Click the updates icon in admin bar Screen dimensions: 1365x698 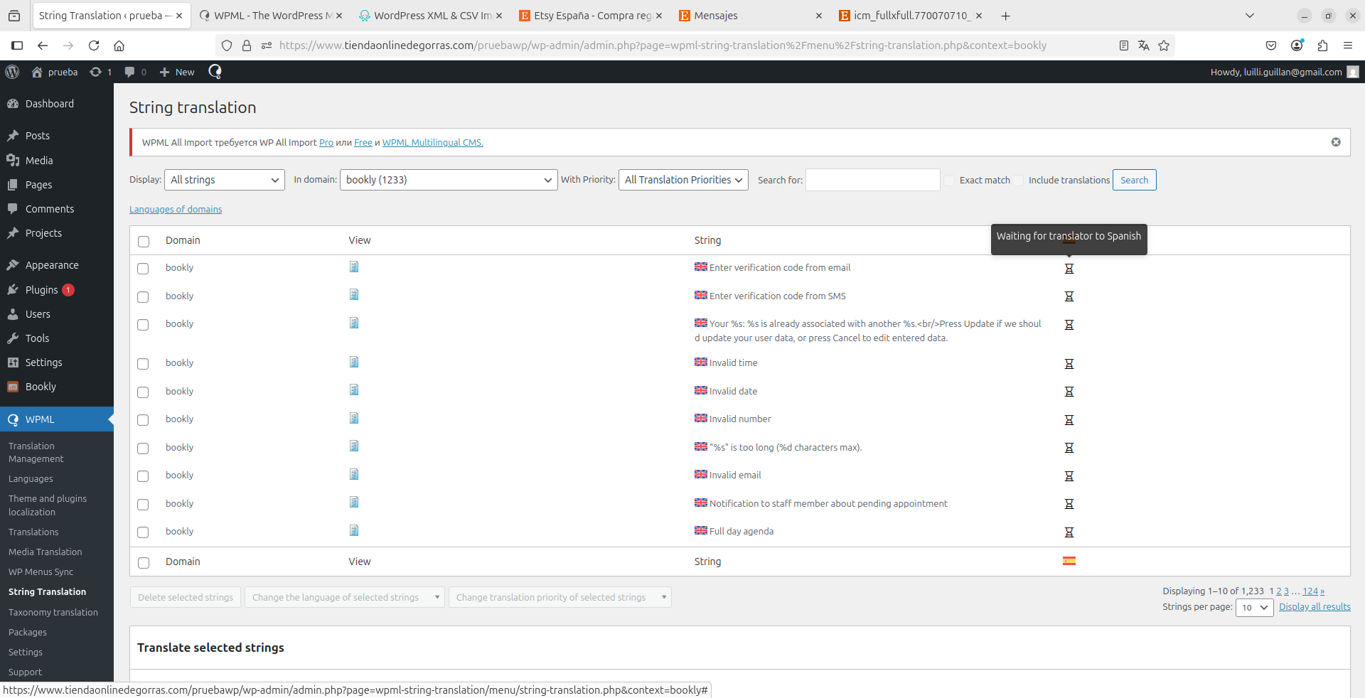tap(101, 72)
